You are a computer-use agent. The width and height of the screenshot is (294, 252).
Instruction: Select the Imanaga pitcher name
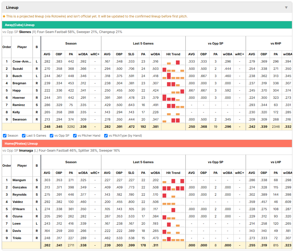coord(26,151)
